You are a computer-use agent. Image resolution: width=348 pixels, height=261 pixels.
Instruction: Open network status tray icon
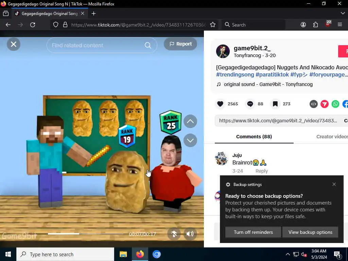[x=296, y=254]
